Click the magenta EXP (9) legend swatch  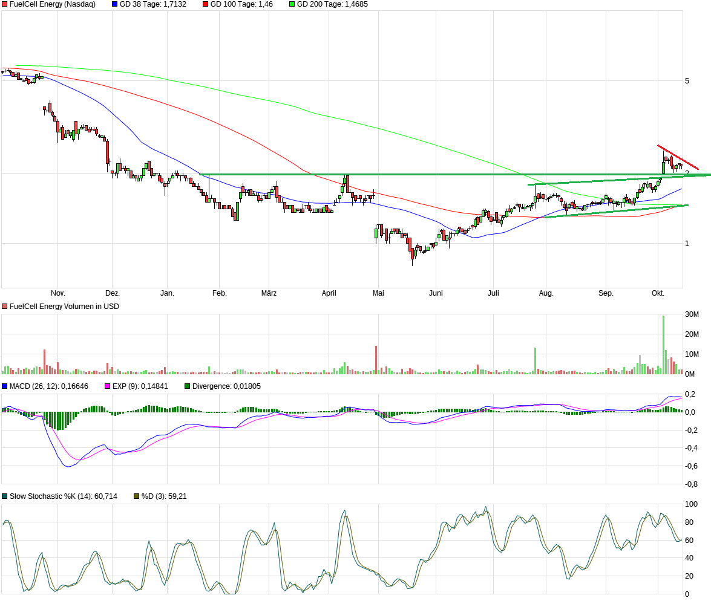pyautogui.click(x=108, y=386)
